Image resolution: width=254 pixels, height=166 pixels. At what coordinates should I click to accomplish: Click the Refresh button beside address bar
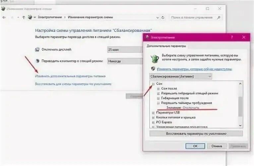point(163,18)
